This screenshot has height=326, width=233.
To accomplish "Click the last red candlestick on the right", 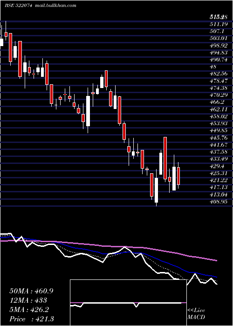I will [178, 176].
